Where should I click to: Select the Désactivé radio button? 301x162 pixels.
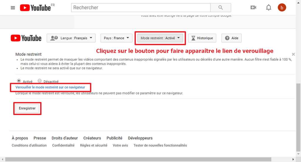click(x=40, y=81)
